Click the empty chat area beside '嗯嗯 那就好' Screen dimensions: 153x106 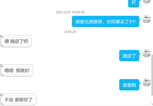[76, 70]
